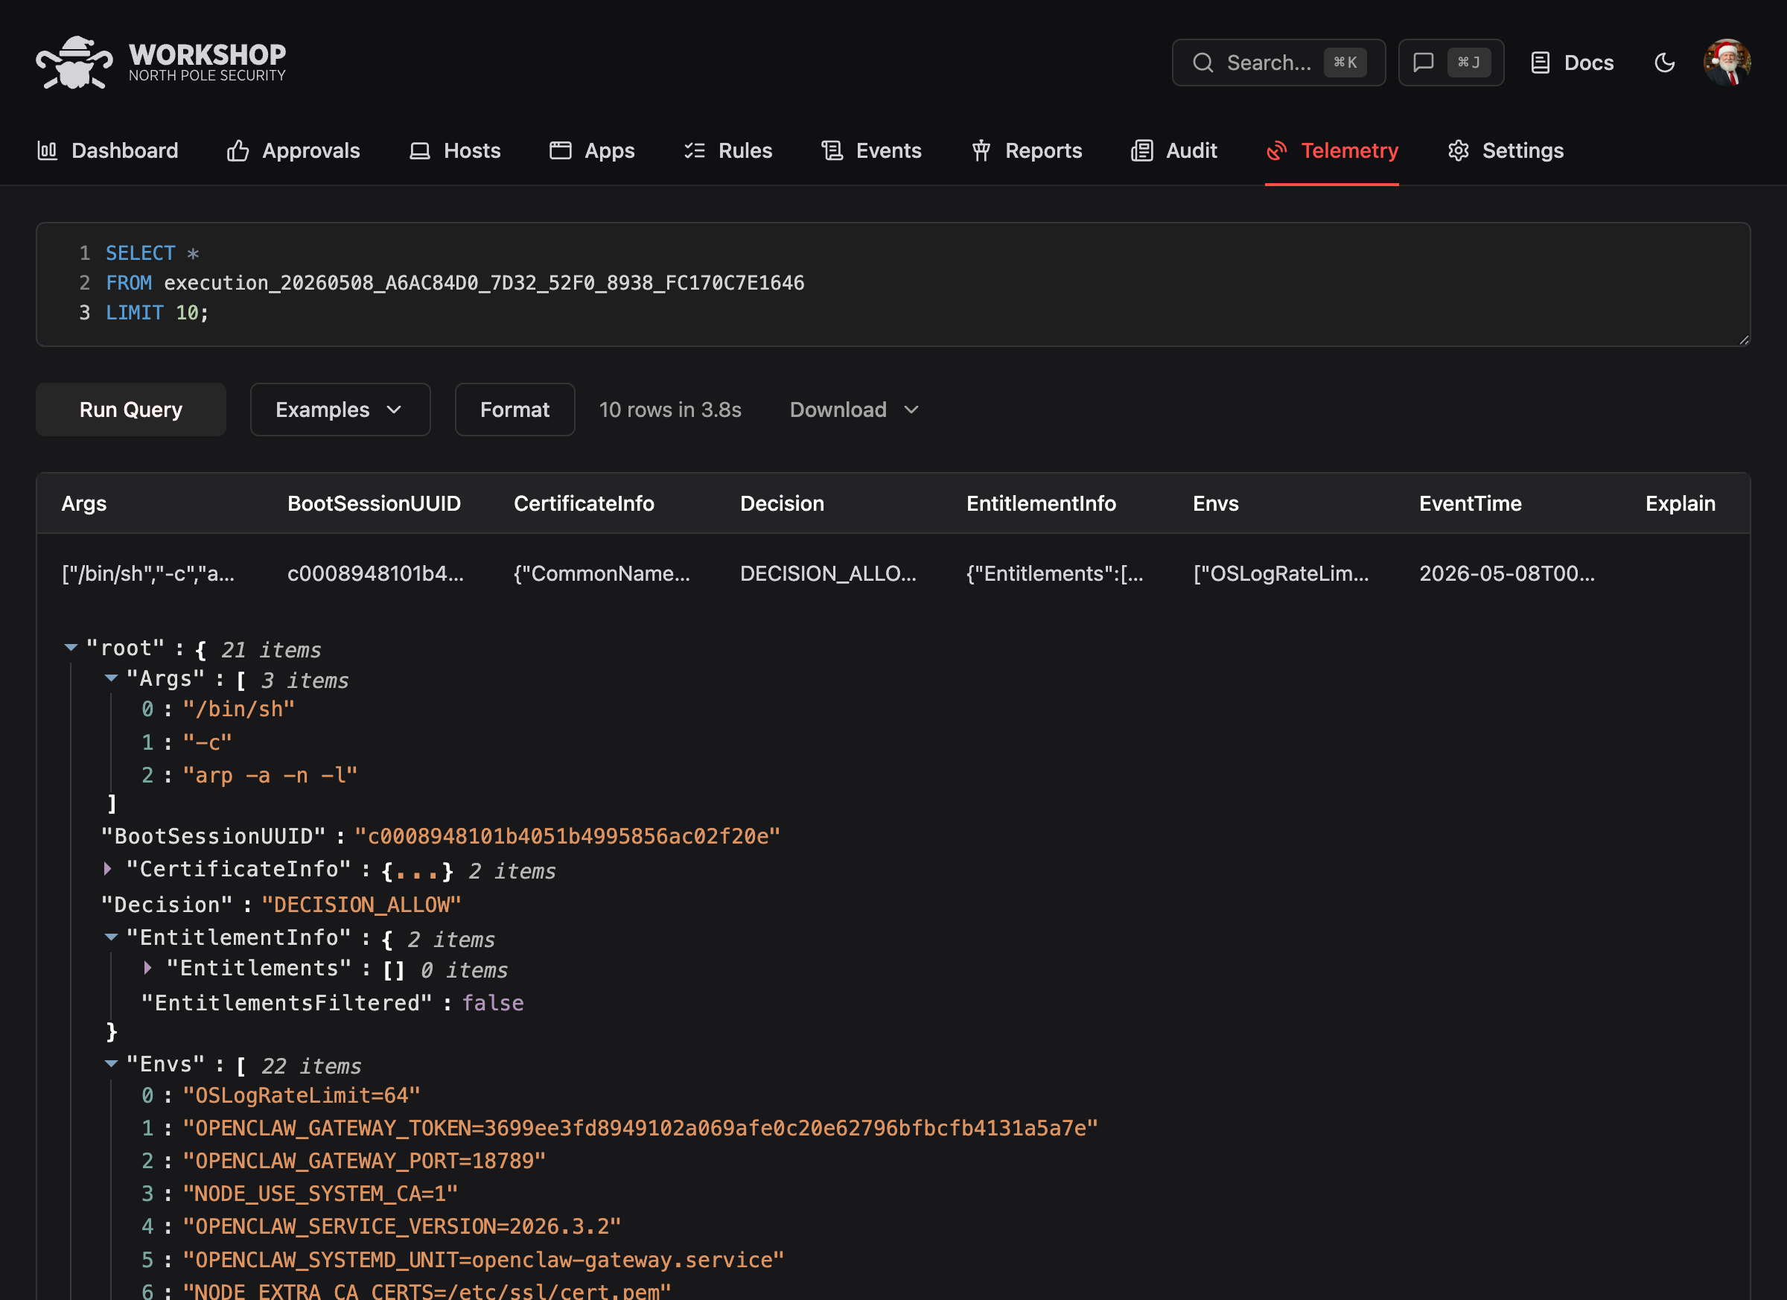The width and height of the screenshot is (1787, 1300).
Task: Click the Decision column header
Action: [x=782, y=503]
